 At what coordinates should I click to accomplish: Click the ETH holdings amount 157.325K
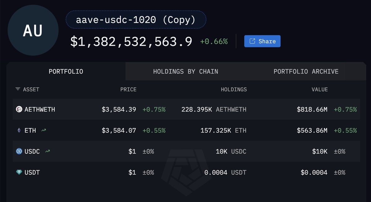point(215,130)
